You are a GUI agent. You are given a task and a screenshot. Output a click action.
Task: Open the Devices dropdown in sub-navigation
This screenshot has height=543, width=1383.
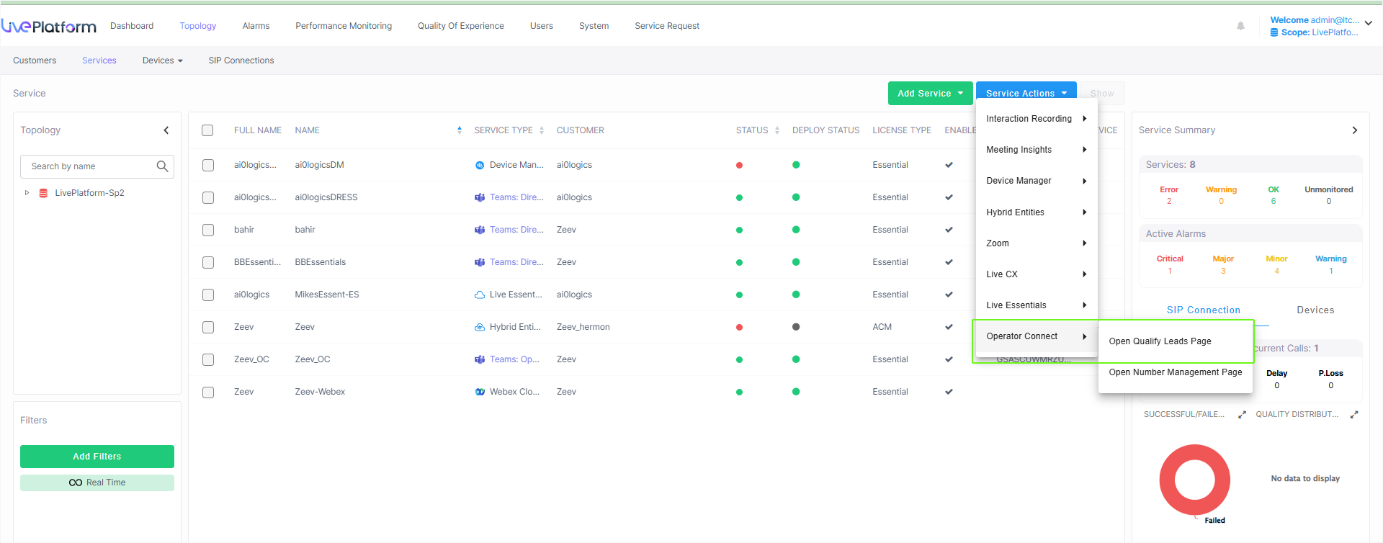coord(162,60)
